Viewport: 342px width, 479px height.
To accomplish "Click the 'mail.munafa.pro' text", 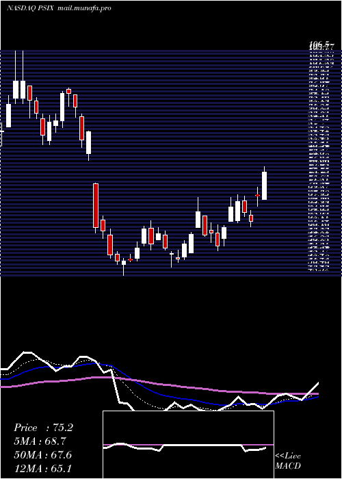I will coord(84,8).
